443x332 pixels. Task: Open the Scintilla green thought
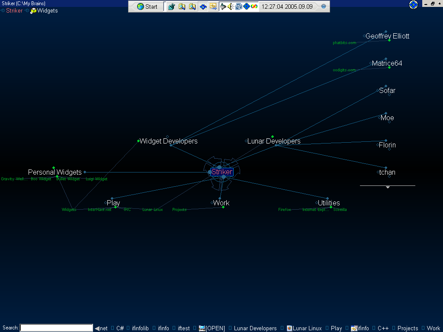[x=340, y=210]
